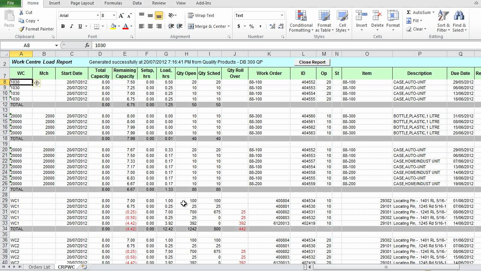Toggle Wrap Text
Image resolution: width=481 pixels, height=271 pixels.
pos(201,15)
